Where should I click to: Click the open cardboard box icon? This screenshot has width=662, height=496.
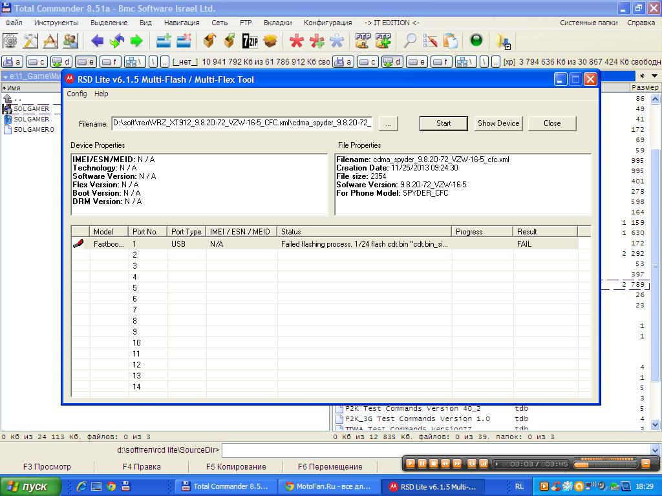270,41
